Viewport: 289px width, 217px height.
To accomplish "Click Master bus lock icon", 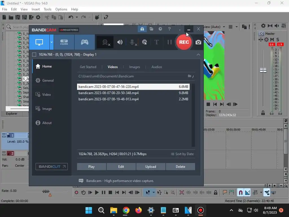I will point(263,113).
